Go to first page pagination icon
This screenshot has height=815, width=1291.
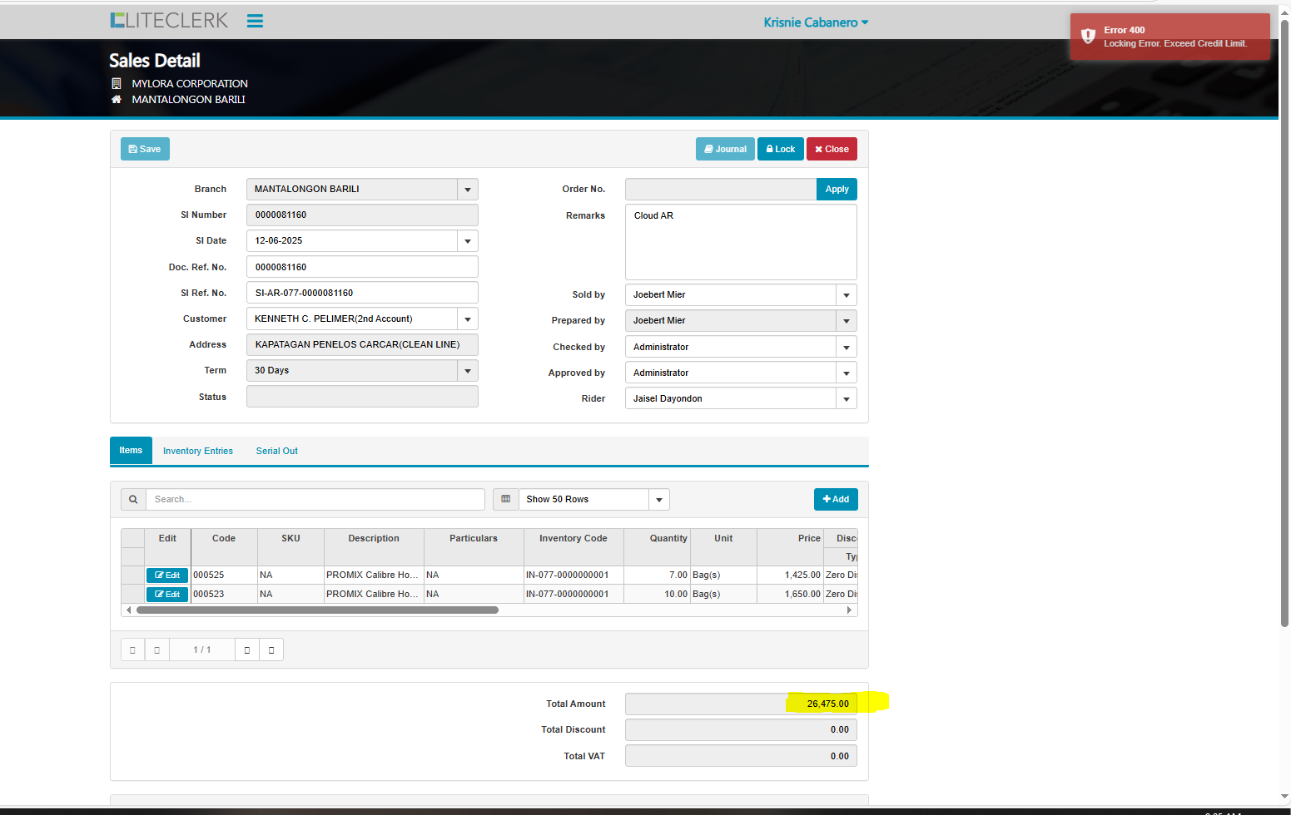[x=132, y=650]
